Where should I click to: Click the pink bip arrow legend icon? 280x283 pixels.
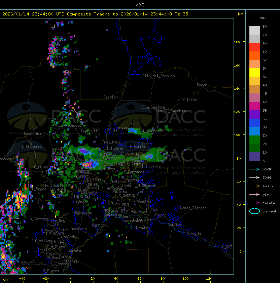tap(254, 194)
